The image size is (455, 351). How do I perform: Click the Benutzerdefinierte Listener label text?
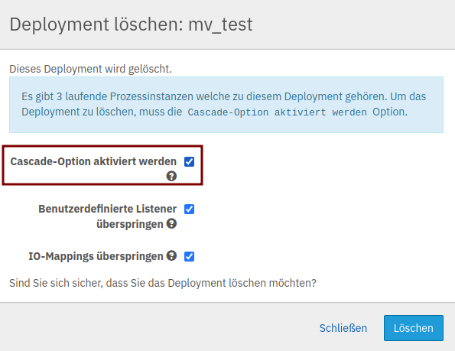[107, 209]
